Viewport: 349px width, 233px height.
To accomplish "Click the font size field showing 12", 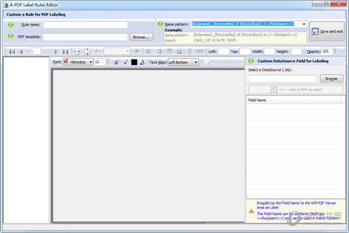I will (x=100, y=62).
